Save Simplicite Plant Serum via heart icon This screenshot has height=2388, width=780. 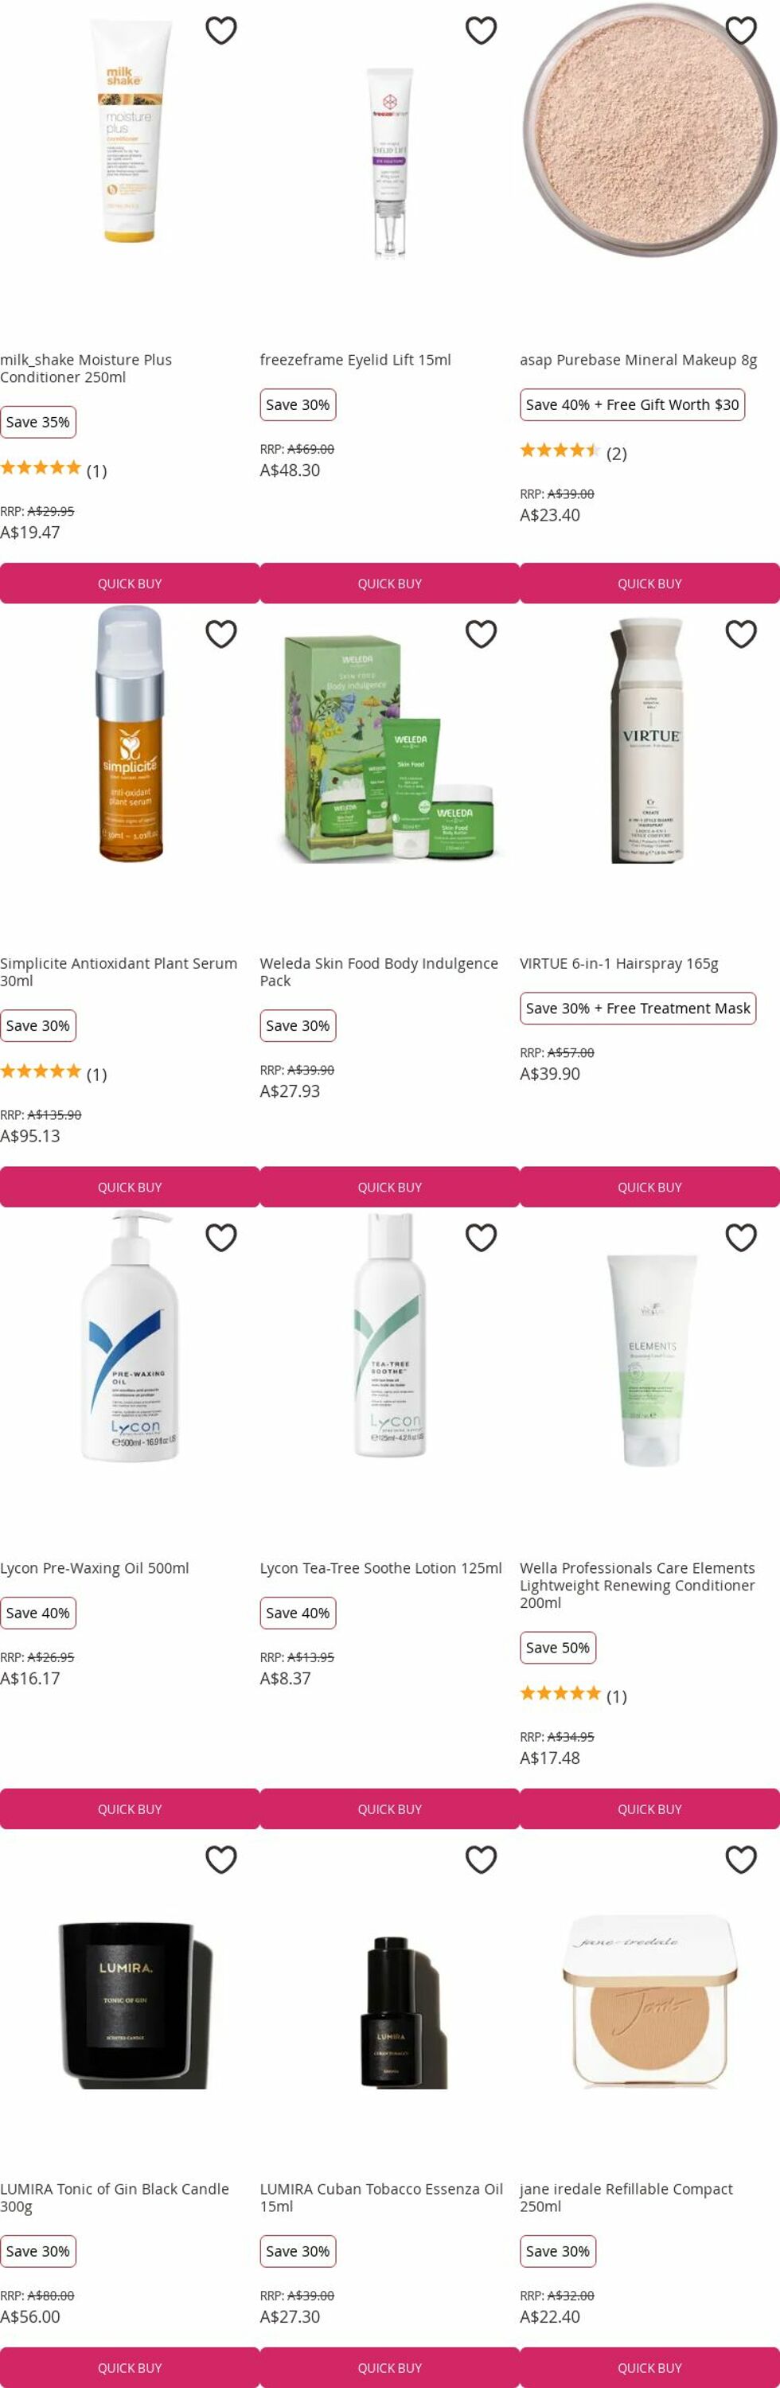tap(220, 634)
